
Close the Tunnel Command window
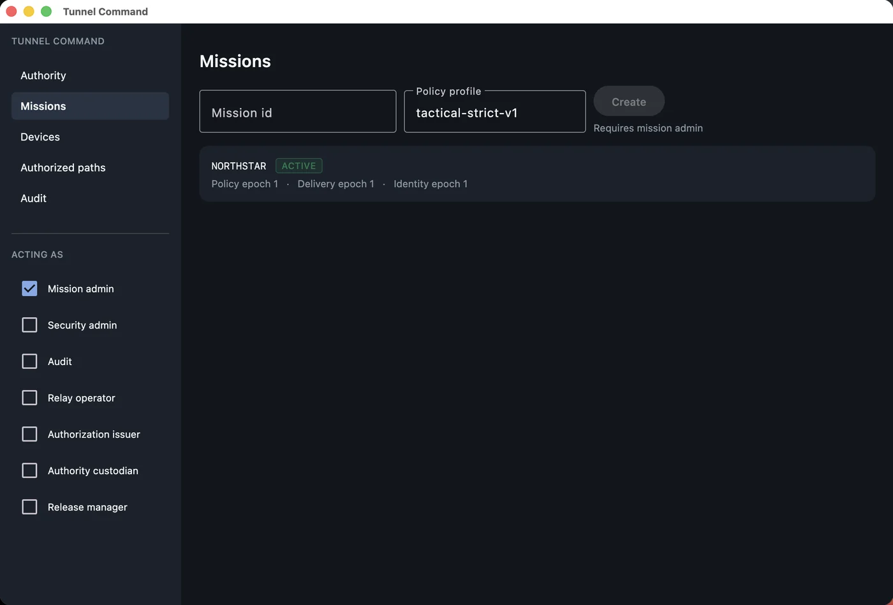(11, 11)
